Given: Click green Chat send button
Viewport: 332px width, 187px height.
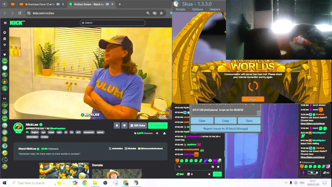Looking at the screenshot, I should pos(217,174).
